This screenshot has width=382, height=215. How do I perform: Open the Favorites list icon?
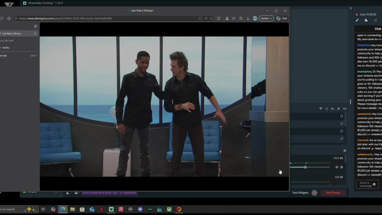(x=234, y=18)
